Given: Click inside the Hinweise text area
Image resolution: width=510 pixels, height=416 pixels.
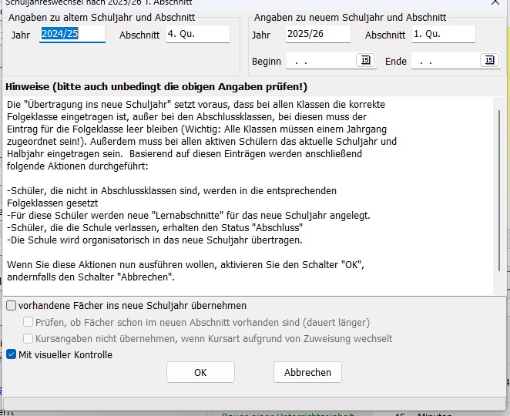Looking at the screenshot, I should pyautogui.click(x=248, y=196).
